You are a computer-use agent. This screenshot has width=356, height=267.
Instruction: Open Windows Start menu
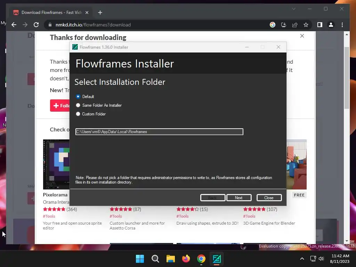pyautogui.click(x=140, y=259)
